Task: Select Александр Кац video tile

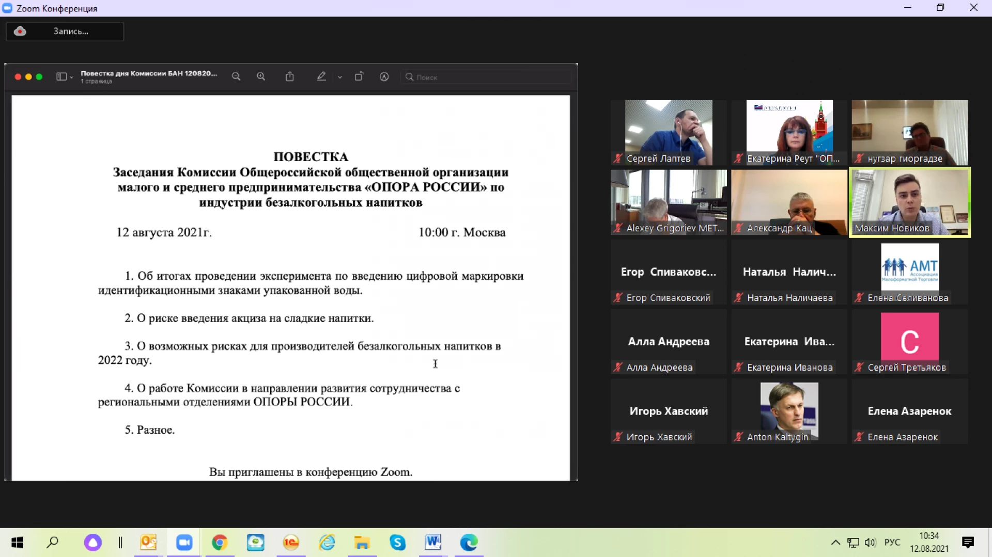Action: 789,202
